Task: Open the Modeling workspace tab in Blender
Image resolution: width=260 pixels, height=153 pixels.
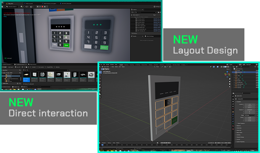Action: tap(126, 65)
